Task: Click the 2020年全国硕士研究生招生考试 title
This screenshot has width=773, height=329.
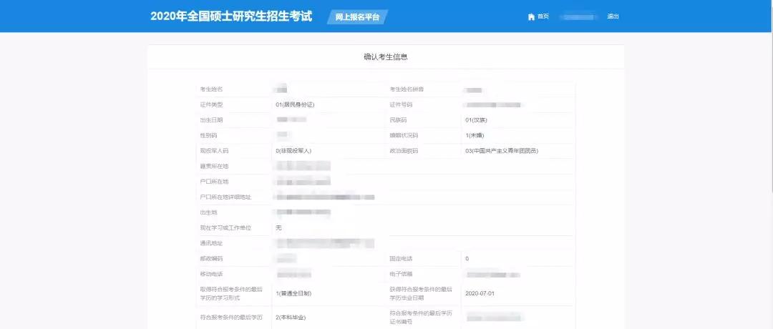Action: pyautogui.click(x=231, y=16)
